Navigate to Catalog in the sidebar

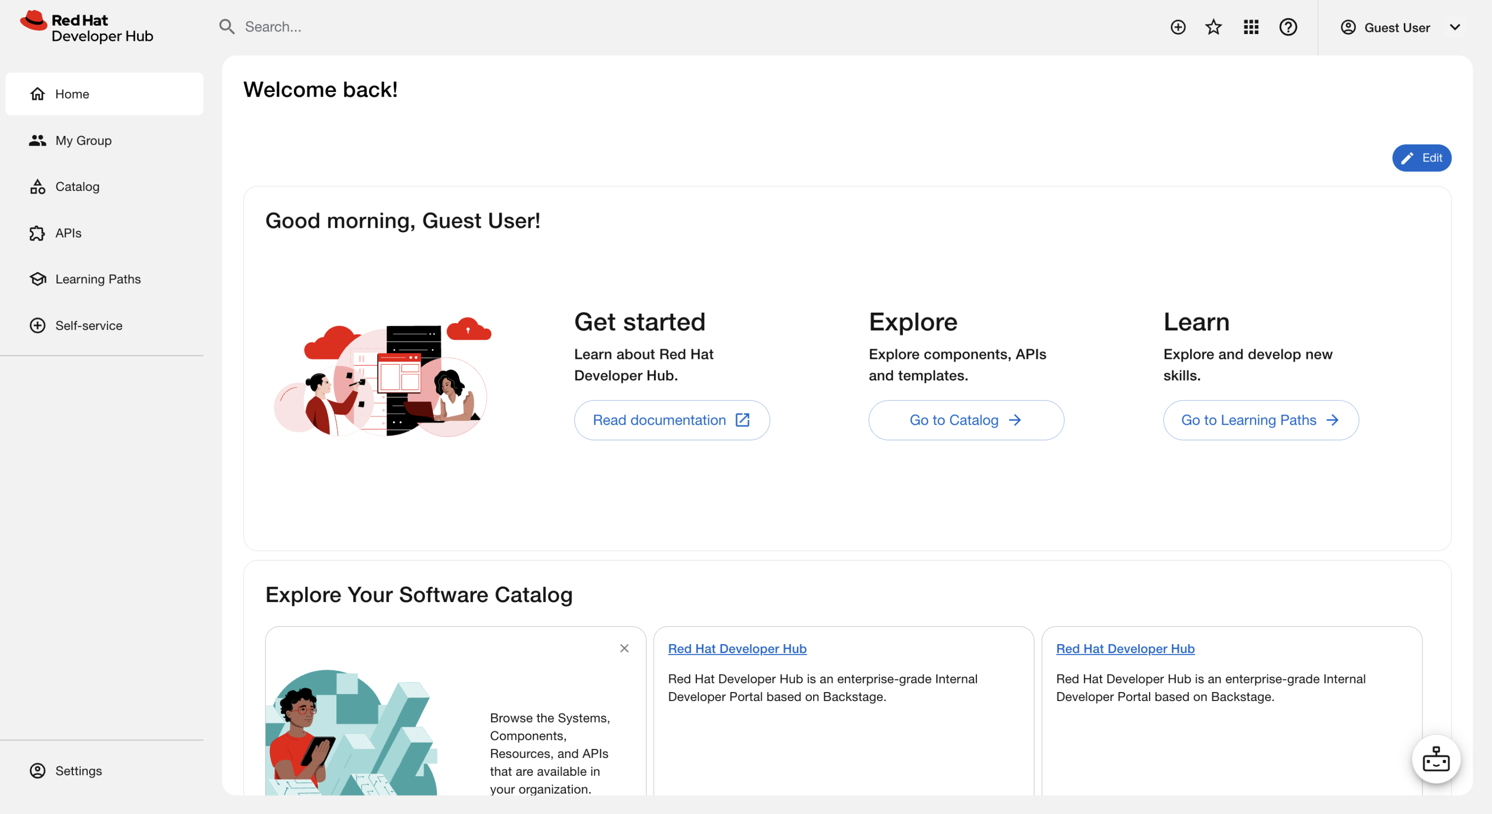104,187
